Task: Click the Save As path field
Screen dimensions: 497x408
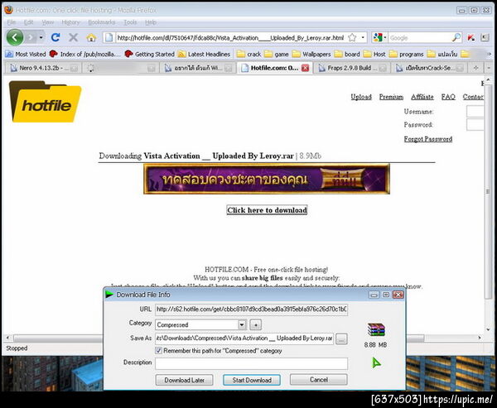Action: 244,338
